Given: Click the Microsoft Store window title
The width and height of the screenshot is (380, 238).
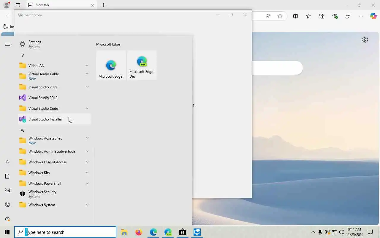Looking at the screenshot, I should pos(30,15).
